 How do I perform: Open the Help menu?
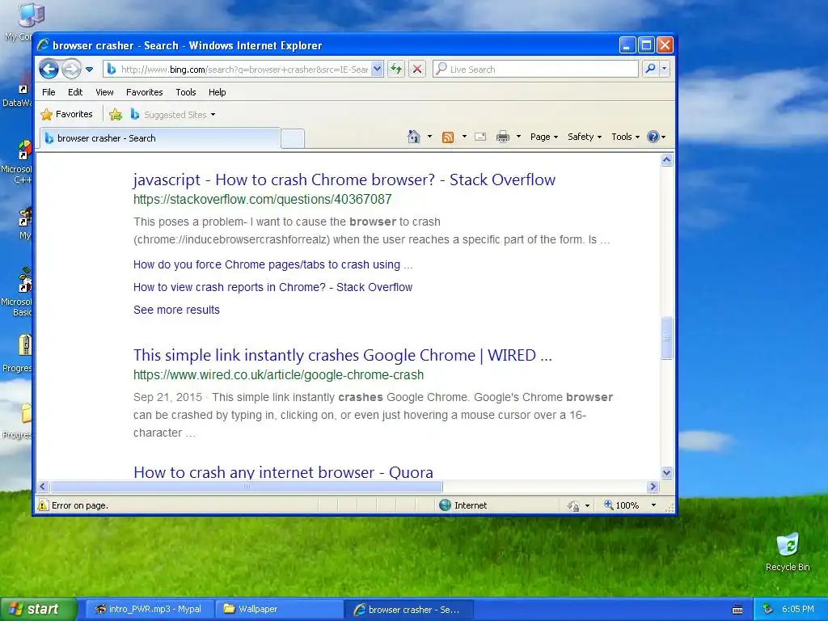[x=217, y=92]
